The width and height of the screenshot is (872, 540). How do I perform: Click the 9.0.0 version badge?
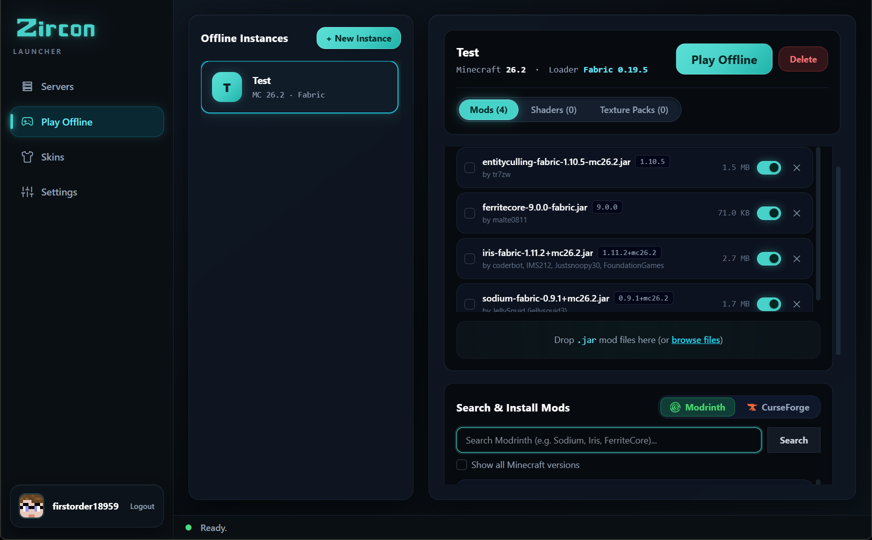(607, 207)
